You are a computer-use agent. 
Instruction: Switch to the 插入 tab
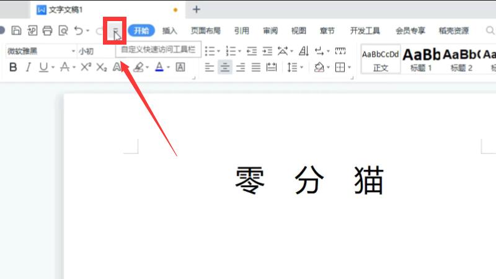(x=169, y=30)
